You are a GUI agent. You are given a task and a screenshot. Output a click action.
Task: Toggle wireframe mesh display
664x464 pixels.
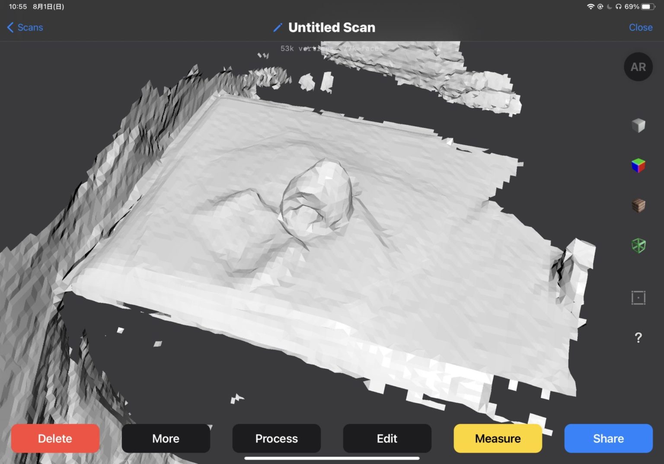638,245
